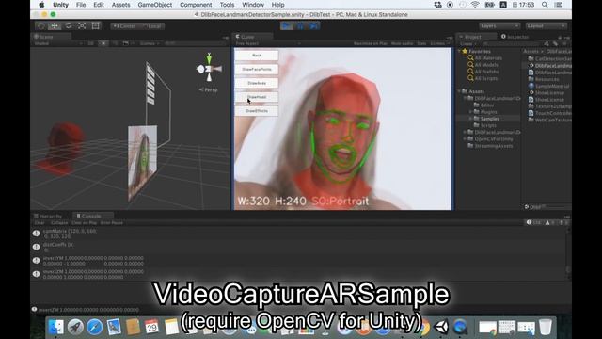The width and height of the screenshot is (602, 339).
Task: Click the DrawHead button
Action: [257, 97]
